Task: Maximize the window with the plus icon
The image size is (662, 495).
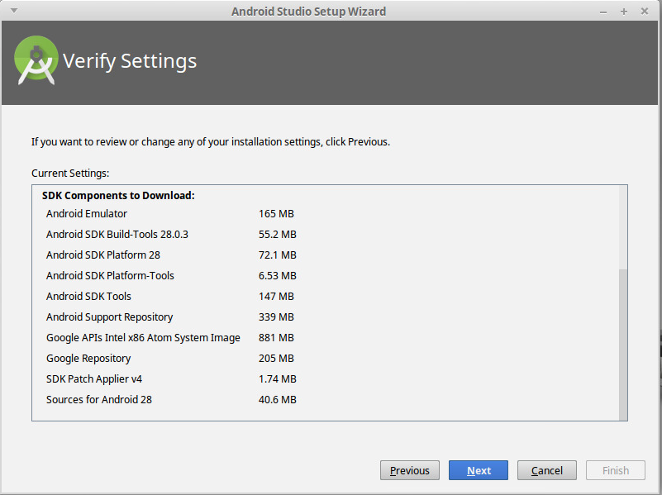Action: 624,12
